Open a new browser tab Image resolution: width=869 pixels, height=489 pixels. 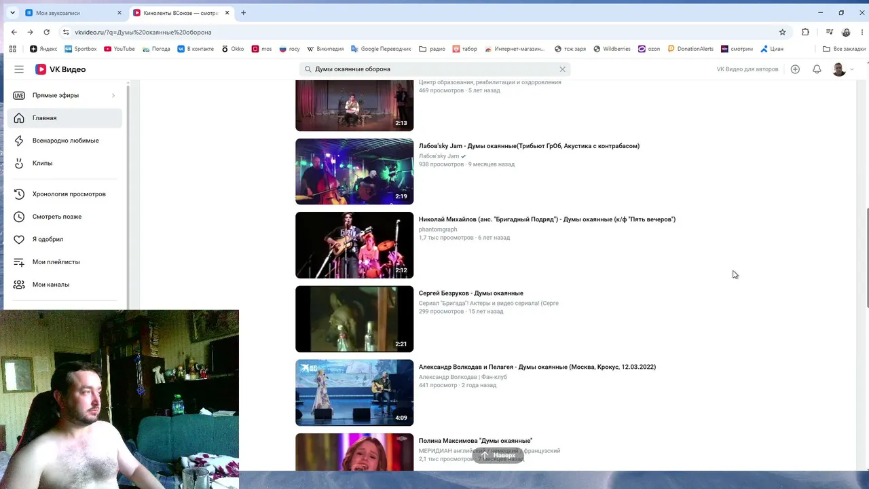[243, 13]
